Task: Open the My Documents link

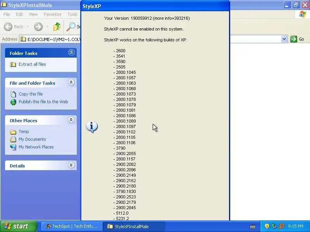Action: pos(32,139)
